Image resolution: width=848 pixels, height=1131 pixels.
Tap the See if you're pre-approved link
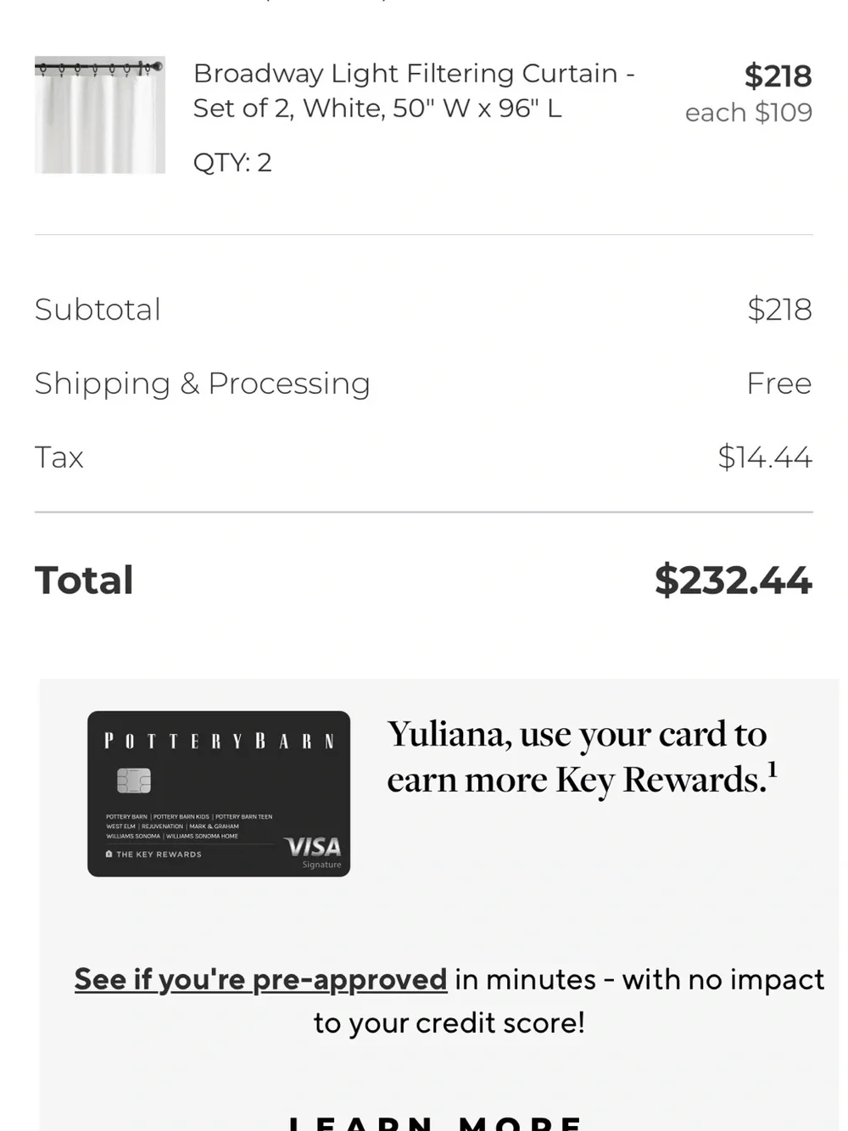pos(260,979)
